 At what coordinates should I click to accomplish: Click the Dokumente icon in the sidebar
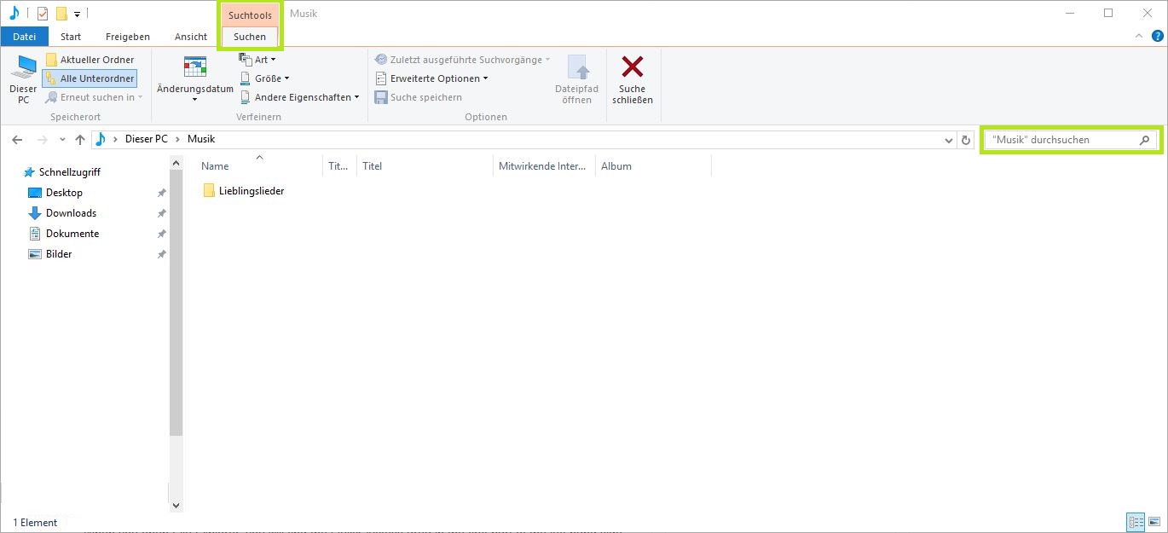click(35, 234)
